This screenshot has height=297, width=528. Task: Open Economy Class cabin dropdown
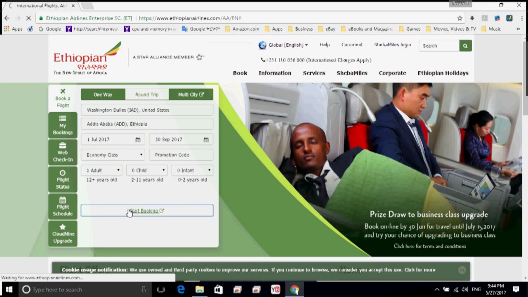[113, 155]
